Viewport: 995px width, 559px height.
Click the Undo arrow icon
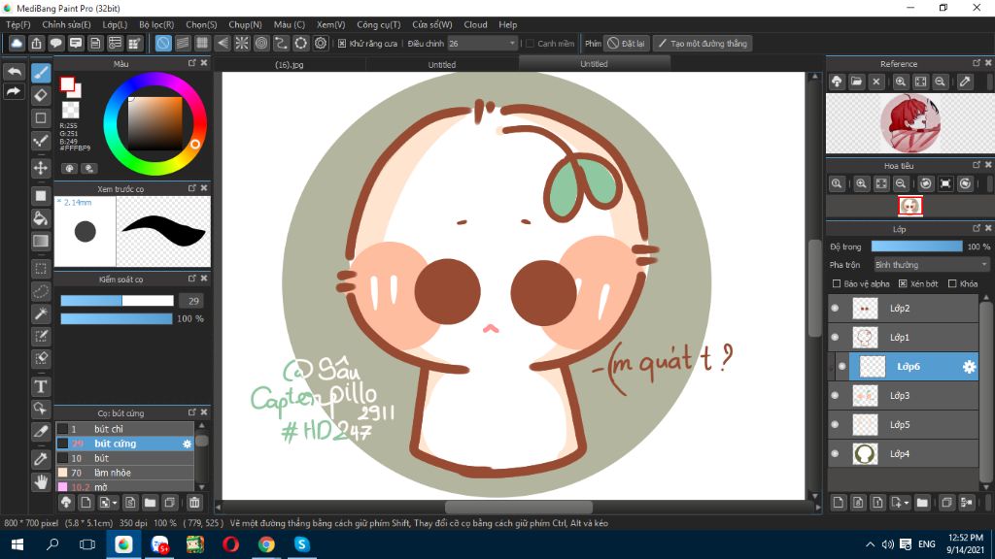coord(14,72)
